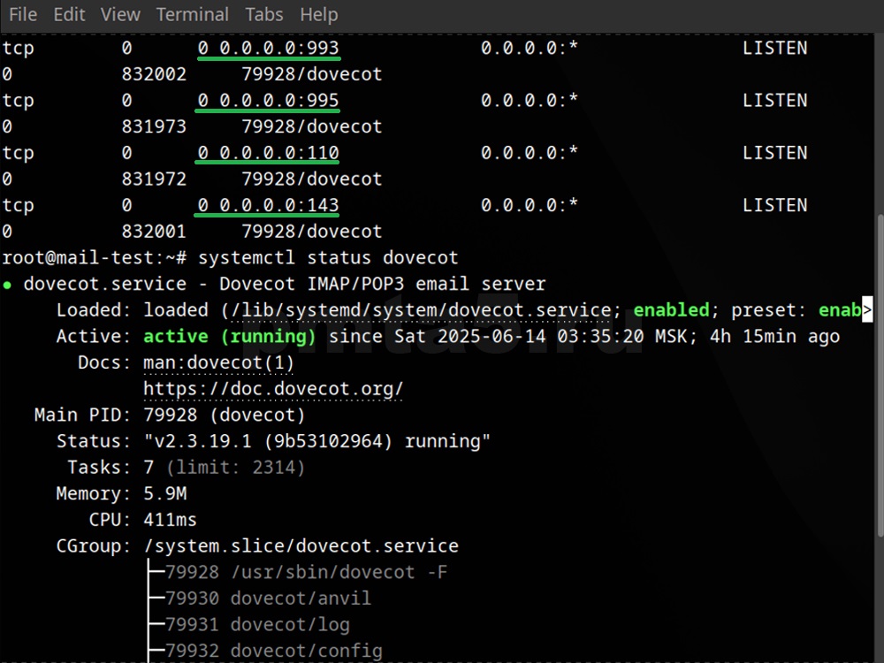Click the green dot before dovecot.service
The height and width of the screenshot is (663, 884).
click(x=7, y=285)
